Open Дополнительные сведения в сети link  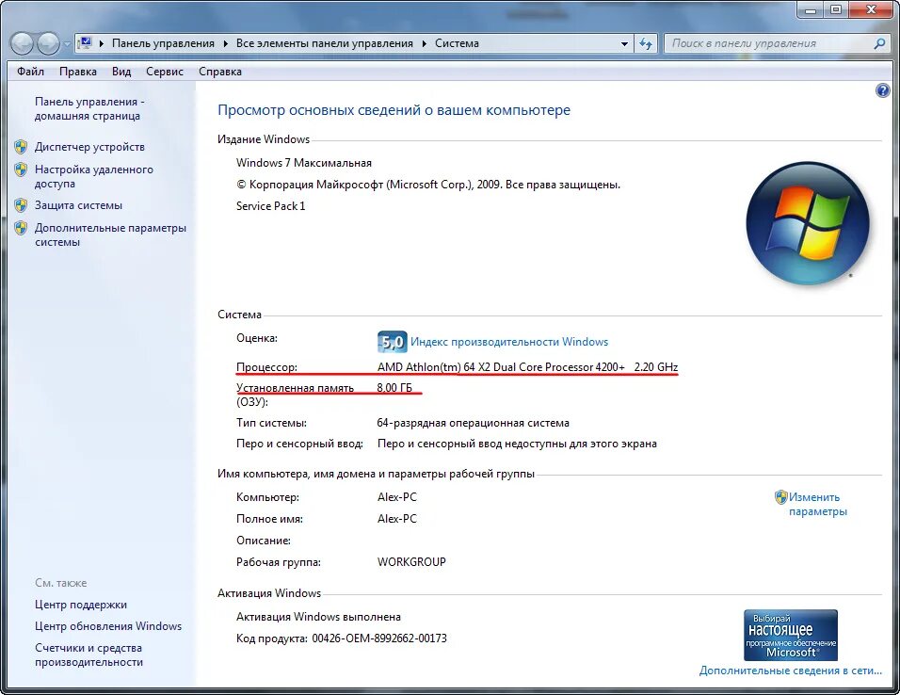pyautogui.click(x=791, y=671)
